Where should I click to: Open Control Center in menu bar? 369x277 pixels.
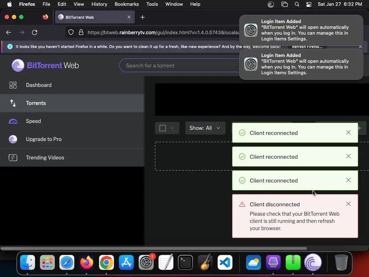[309, 4]
